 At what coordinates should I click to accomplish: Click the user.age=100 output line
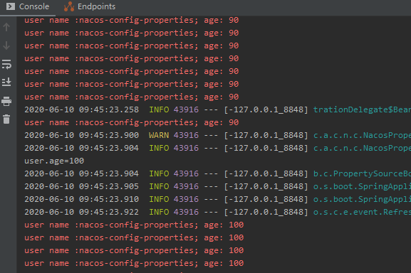(x=54, y=161)
